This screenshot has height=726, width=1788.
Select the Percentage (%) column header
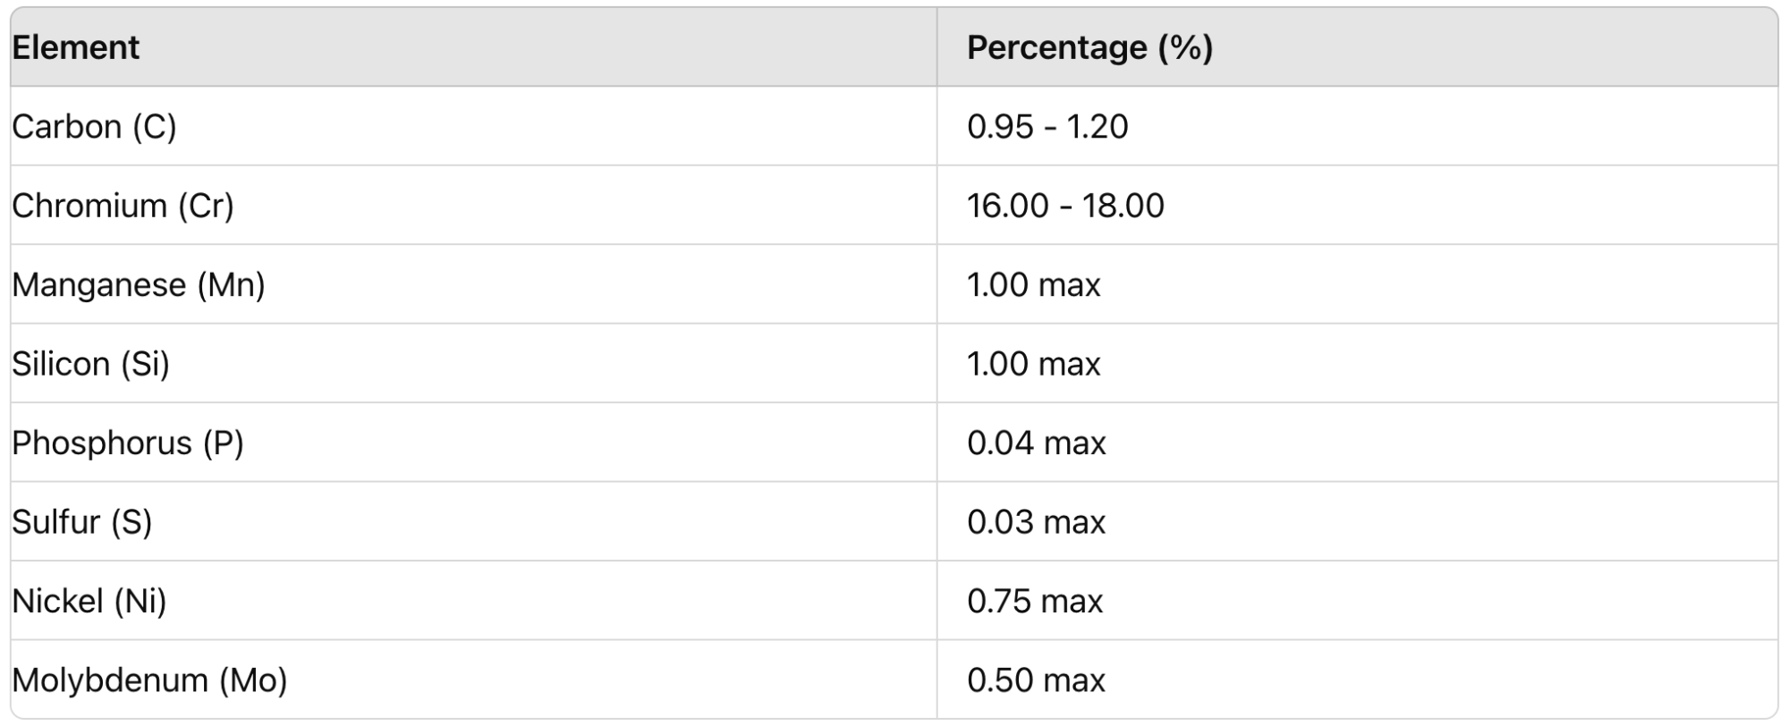[1357, 47]
